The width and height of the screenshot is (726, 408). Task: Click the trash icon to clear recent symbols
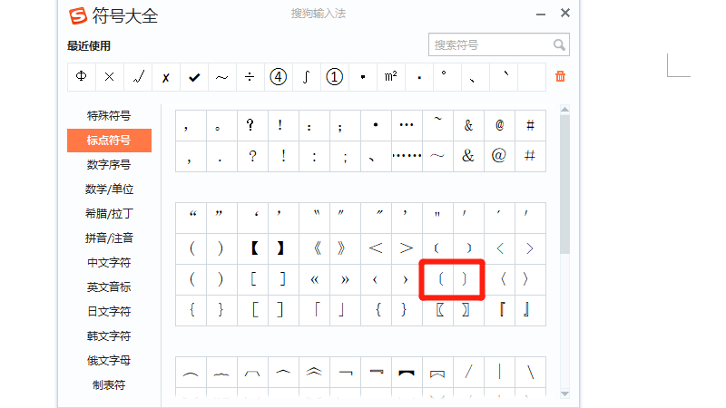(x=560, y=77)
